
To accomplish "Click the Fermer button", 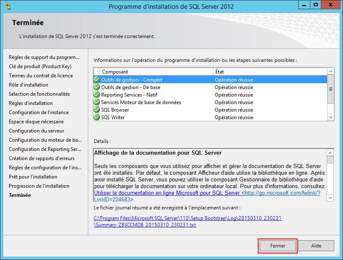I will coord(278,246).
